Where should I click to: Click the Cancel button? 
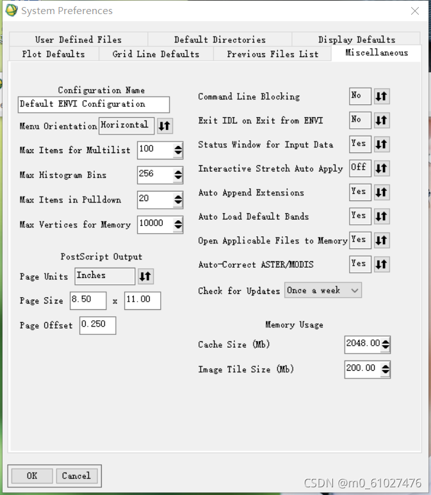tap(76, 476)
